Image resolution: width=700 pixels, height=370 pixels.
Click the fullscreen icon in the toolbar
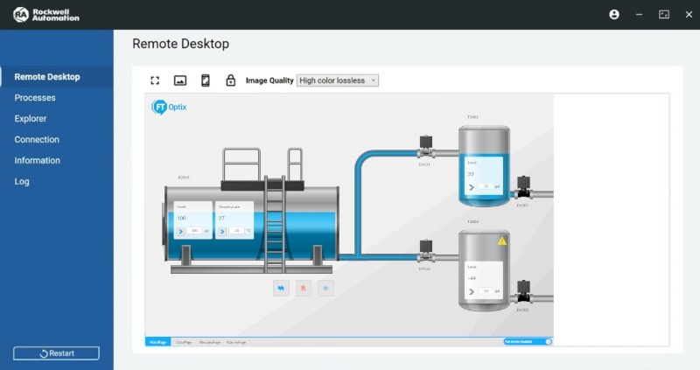click(155, 80)
